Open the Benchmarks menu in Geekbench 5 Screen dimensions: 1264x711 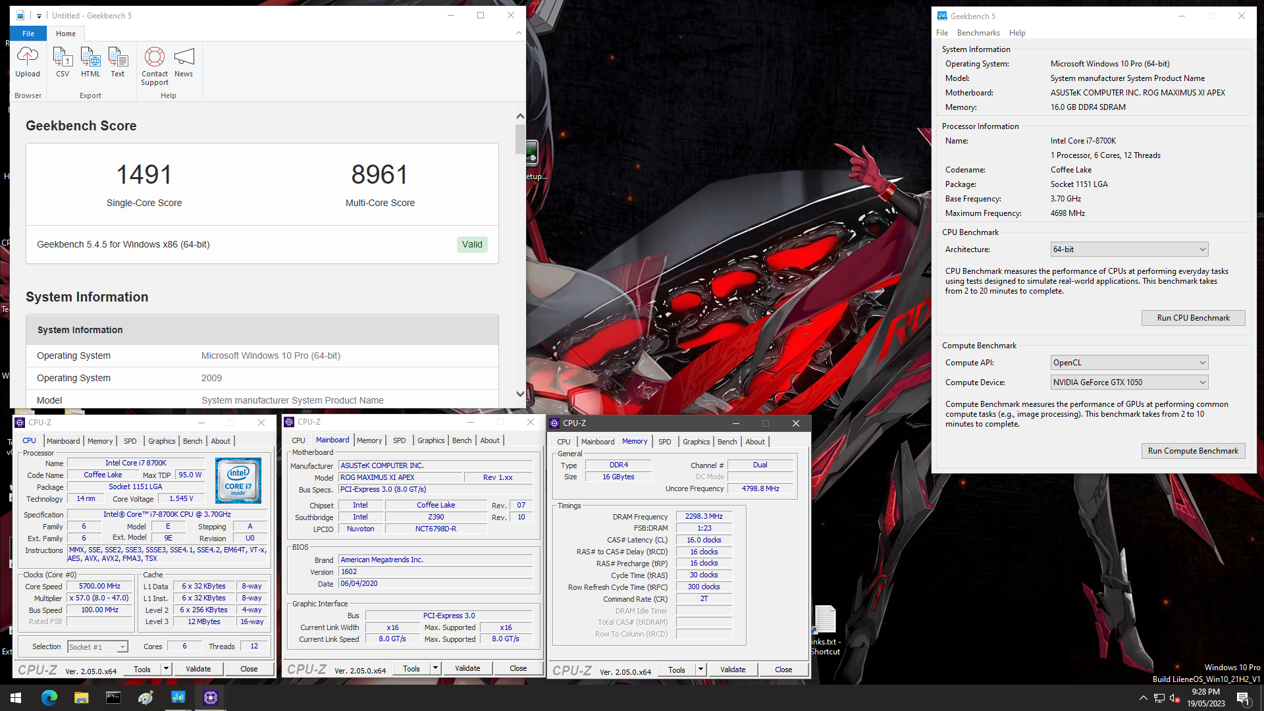(x=978, y=33)
